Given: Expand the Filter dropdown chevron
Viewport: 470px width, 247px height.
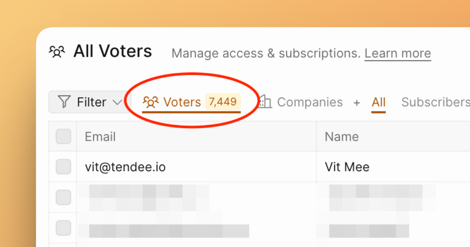Looking at the screenshot, I should (118, 102).
